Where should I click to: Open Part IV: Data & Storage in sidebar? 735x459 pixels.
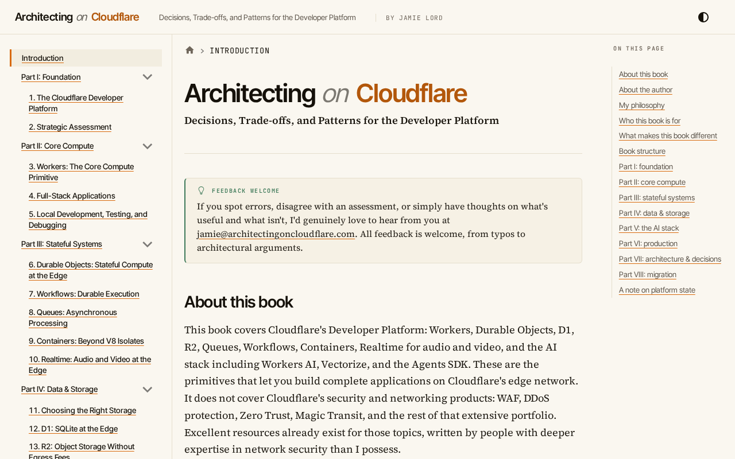[59, 389]
